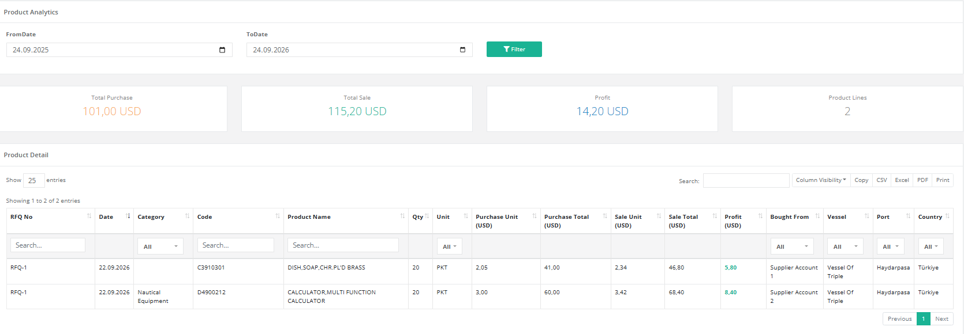Open the Vessel filter All dropdown
This screenshot has width=964, height=334.
point(845,246)
